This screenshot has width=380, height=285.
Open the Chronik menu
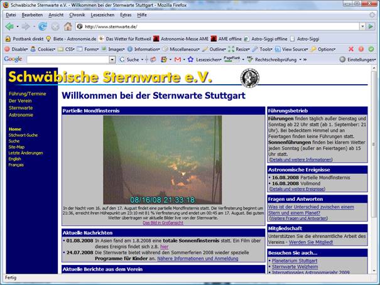coord(77,15)
